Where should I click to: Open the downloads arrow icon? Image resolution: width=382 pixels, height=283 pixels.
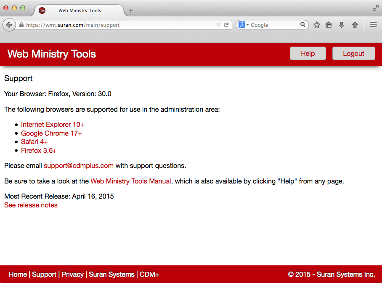click(x=342, y=25)
